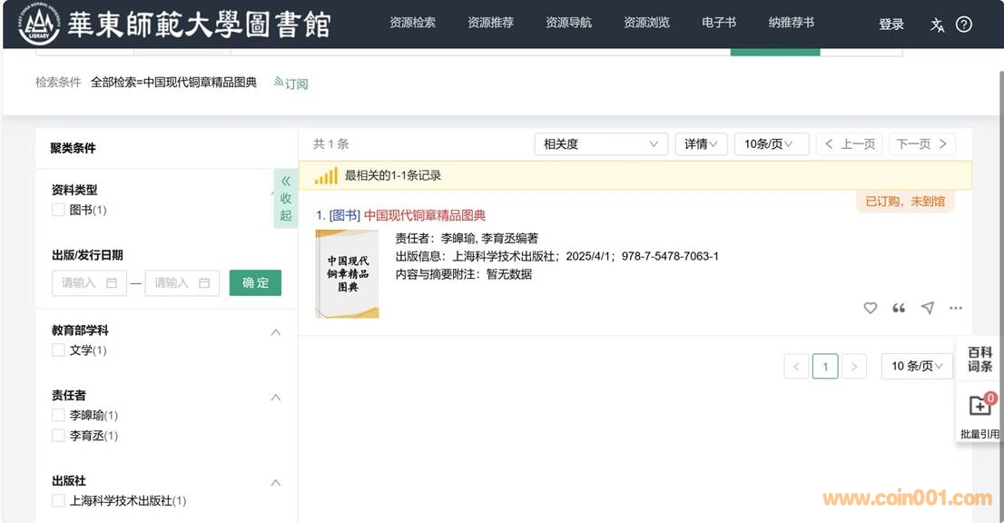Click the quotation cite icon

pos(899,308)
